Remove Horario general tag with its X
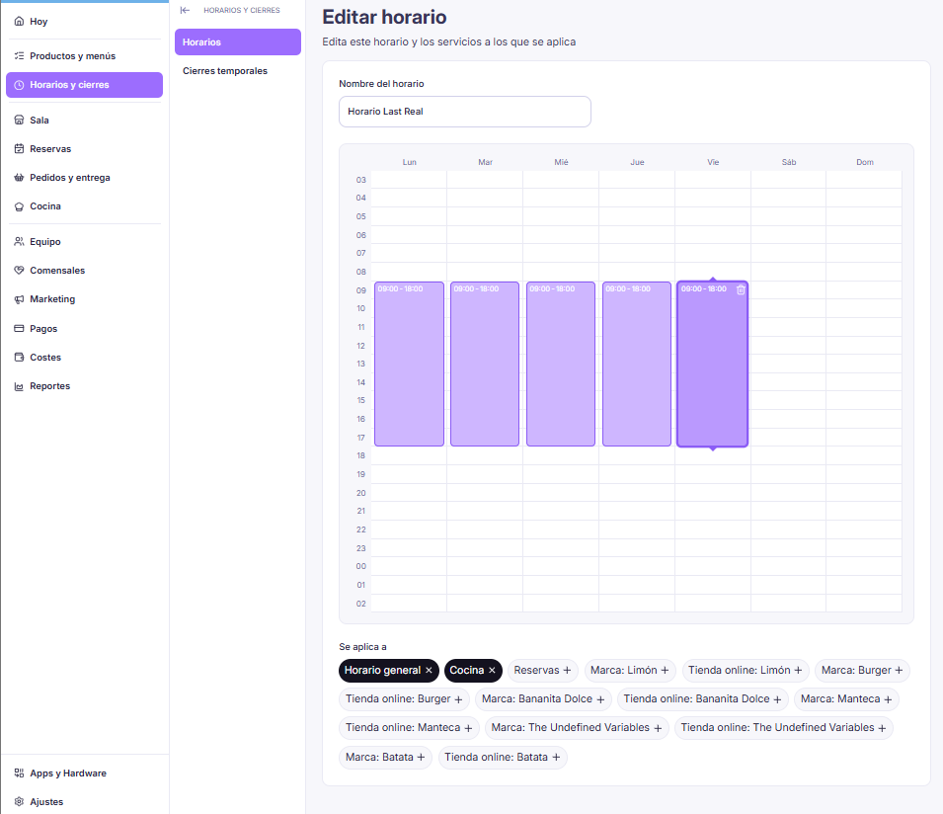The width and height of the screenshot is (943, 814). tap(429, 670)
